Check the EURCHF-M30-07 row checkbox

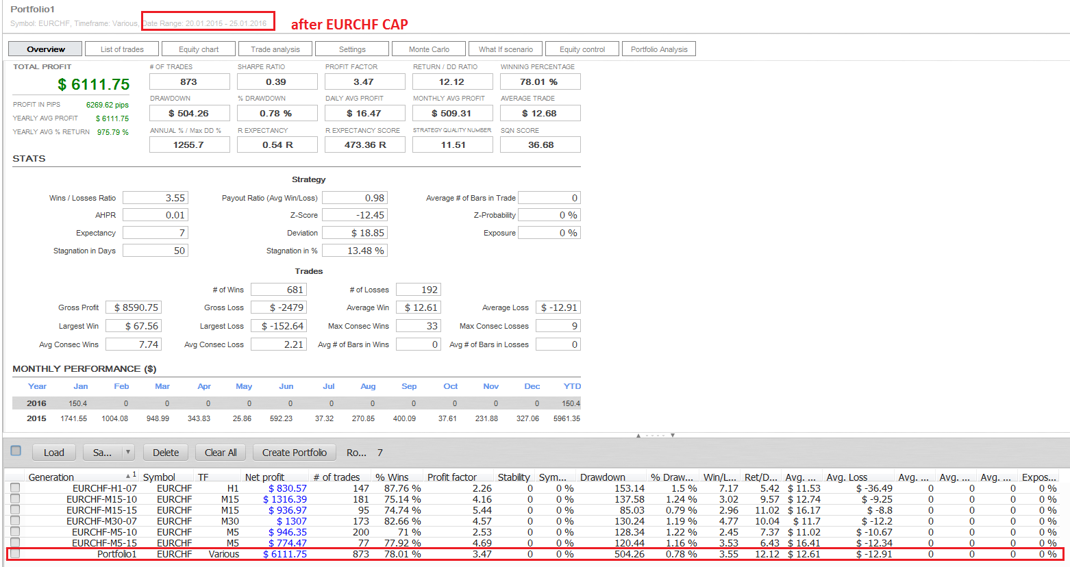point(15,520)
